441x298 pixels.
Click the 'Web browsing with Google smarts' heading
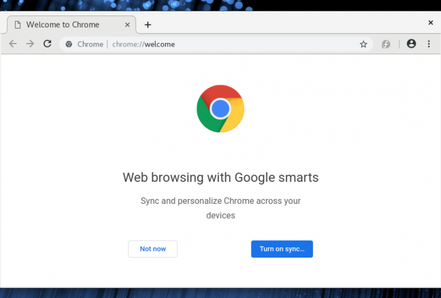[x=220, y=177]
